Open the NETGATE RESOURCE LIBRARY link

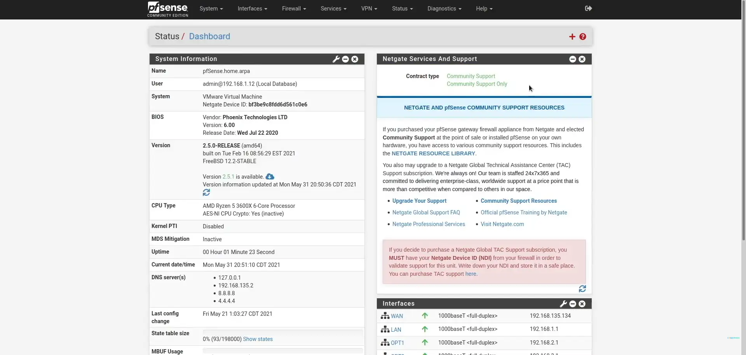[x=433, y=153]
